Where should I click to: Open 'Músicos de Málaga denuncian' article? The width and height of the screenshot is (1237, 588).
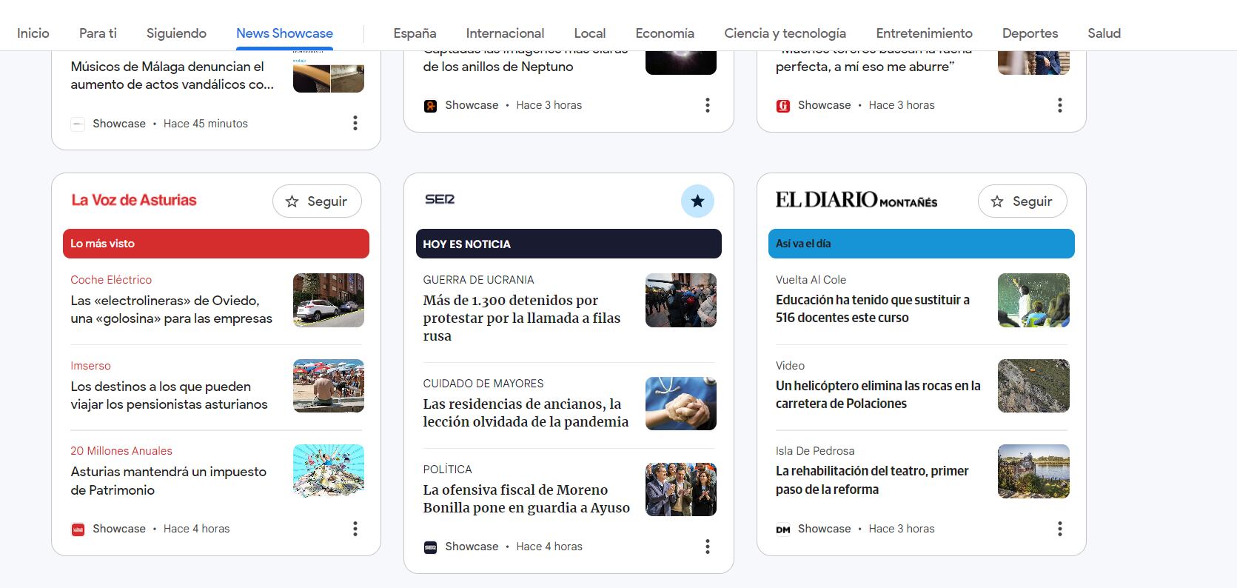[x=172, y=76]
